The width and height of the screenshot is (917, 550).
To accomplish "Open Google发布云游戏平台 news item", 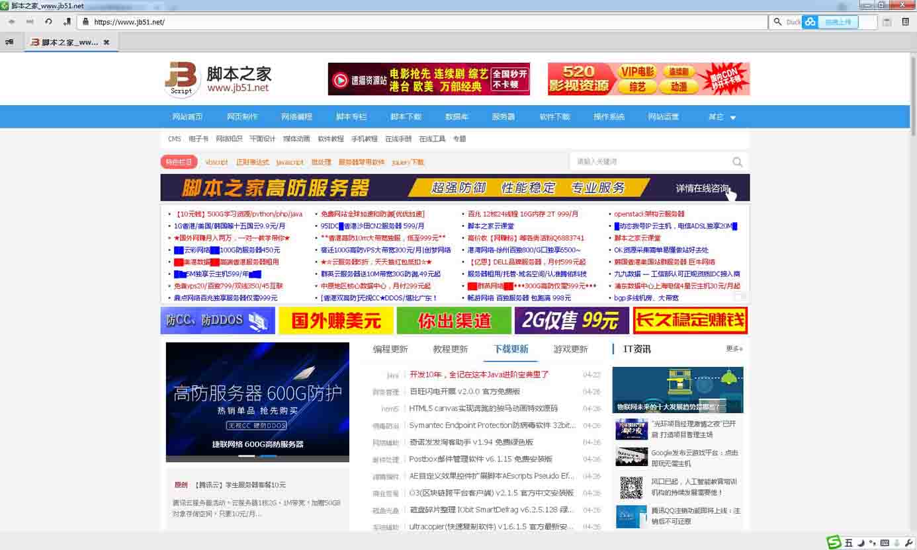I will point(695,458).
